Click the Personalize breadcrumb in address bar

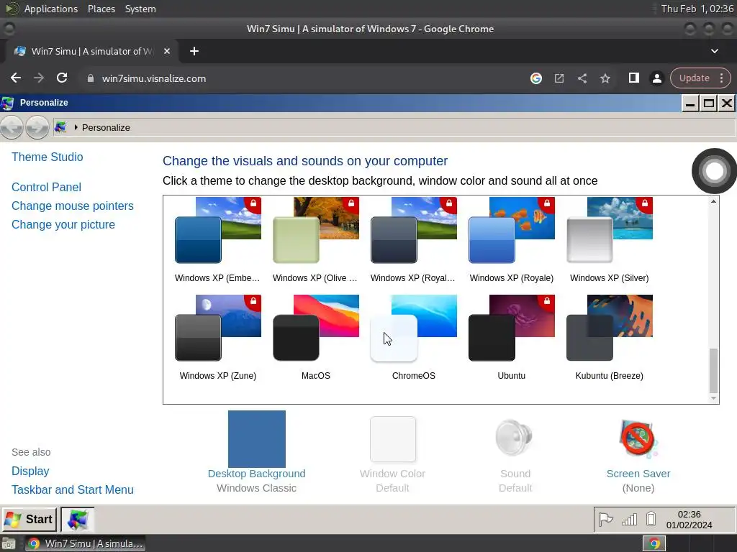click(106, 128)
